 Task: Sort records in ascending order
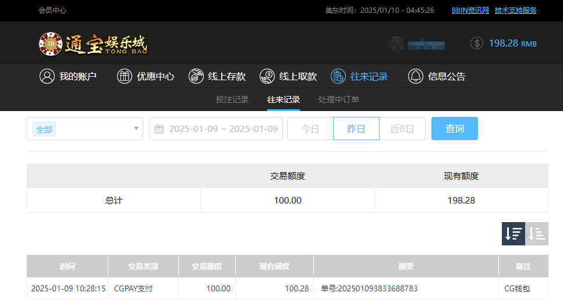pos(537,234)
